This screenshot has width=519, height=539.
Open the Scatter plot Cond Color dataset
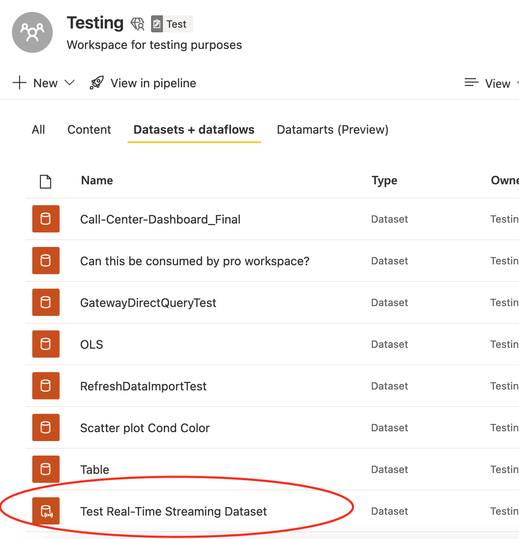(x=145, y=428)
